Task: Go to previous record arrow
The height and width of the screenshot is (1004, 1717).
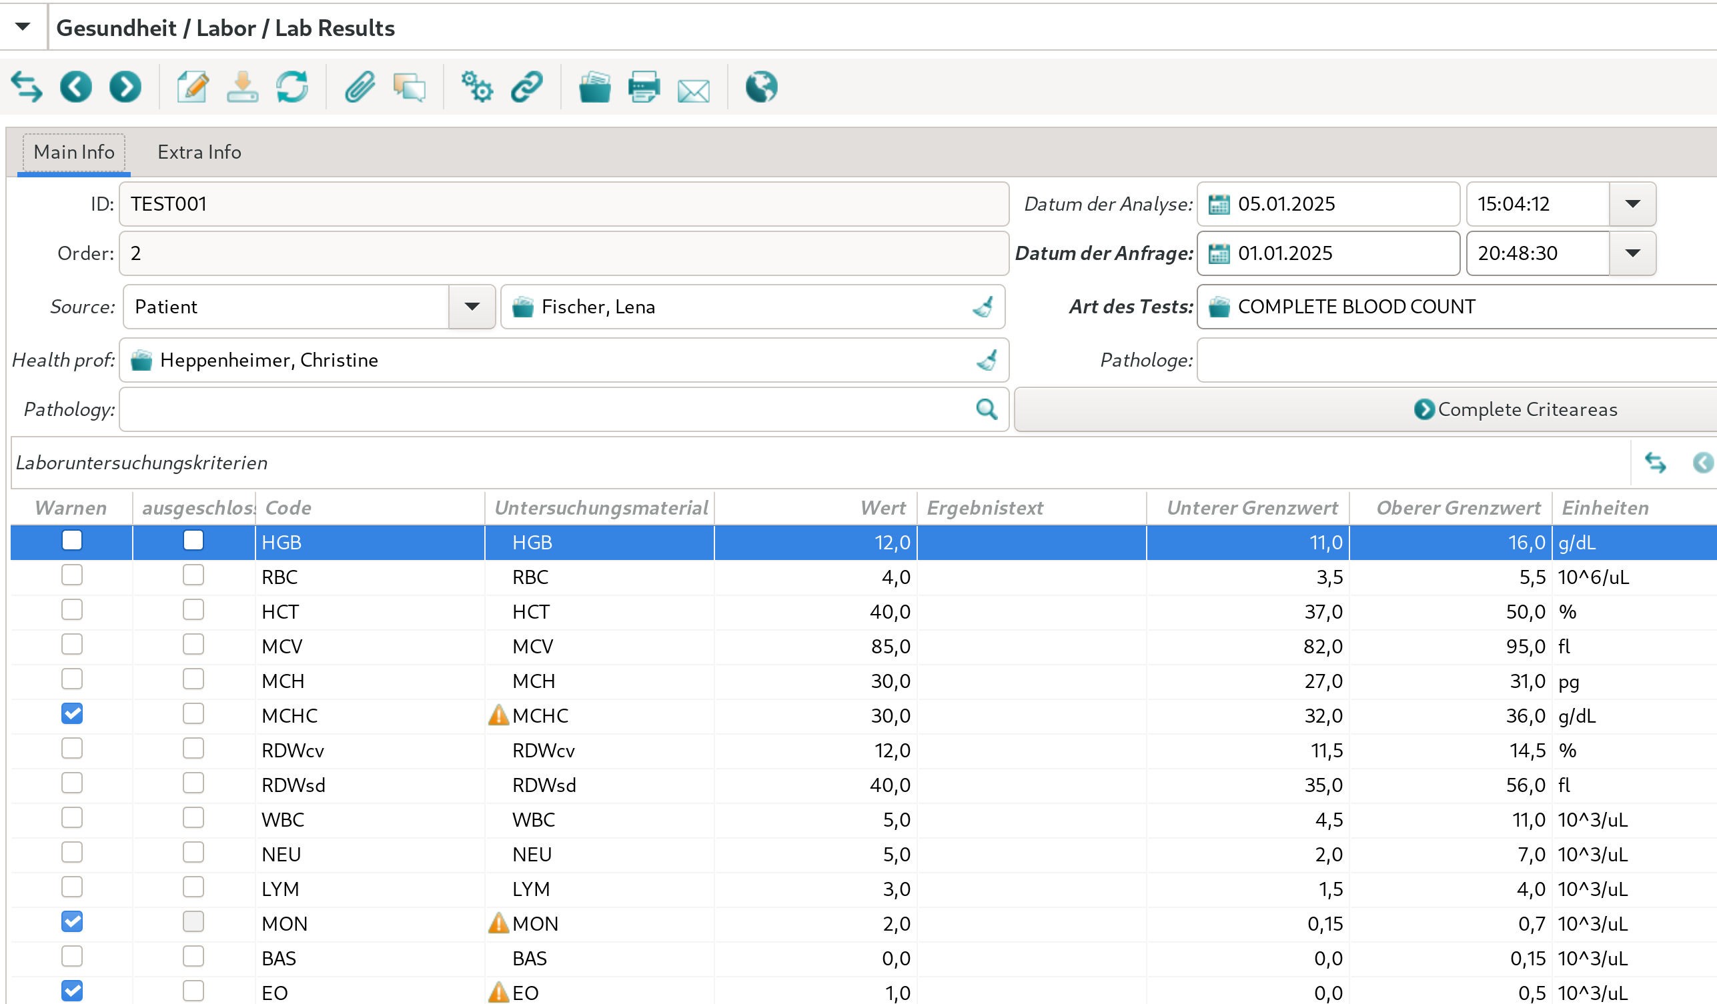Action: [x=75, y=87]
